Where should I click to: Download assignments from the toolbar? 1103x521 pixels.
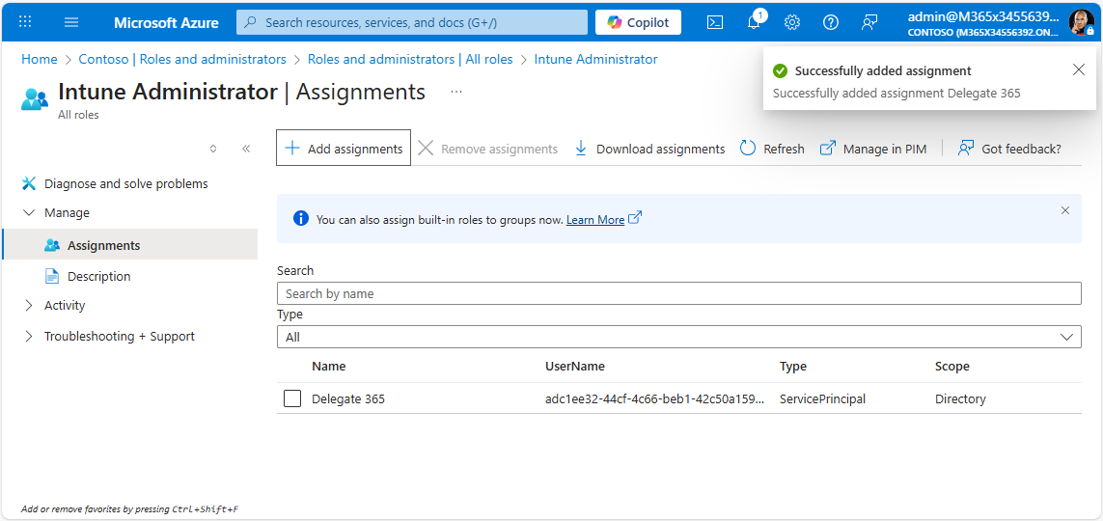pos(649,149)
